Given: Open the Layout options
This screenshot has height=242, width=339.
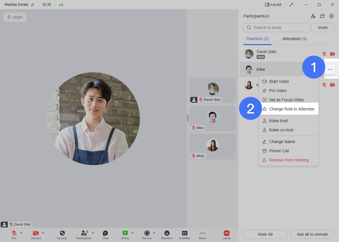Looking at the screenshot, I should 273,5.
